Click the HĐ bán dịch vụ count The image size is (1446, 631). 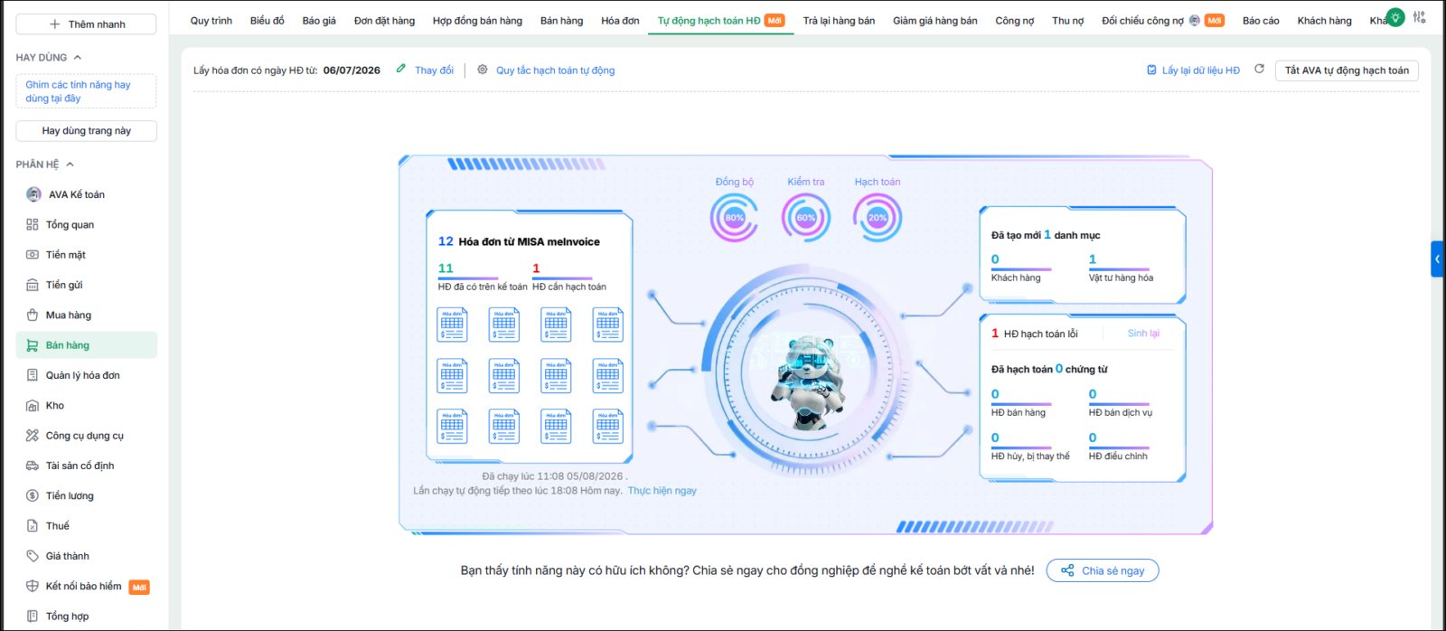(x=1093, y=394)
